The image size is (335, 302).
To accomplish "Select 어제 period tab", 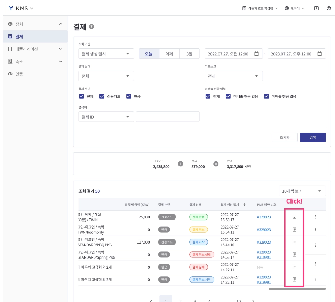I will [x=169, y=54].
